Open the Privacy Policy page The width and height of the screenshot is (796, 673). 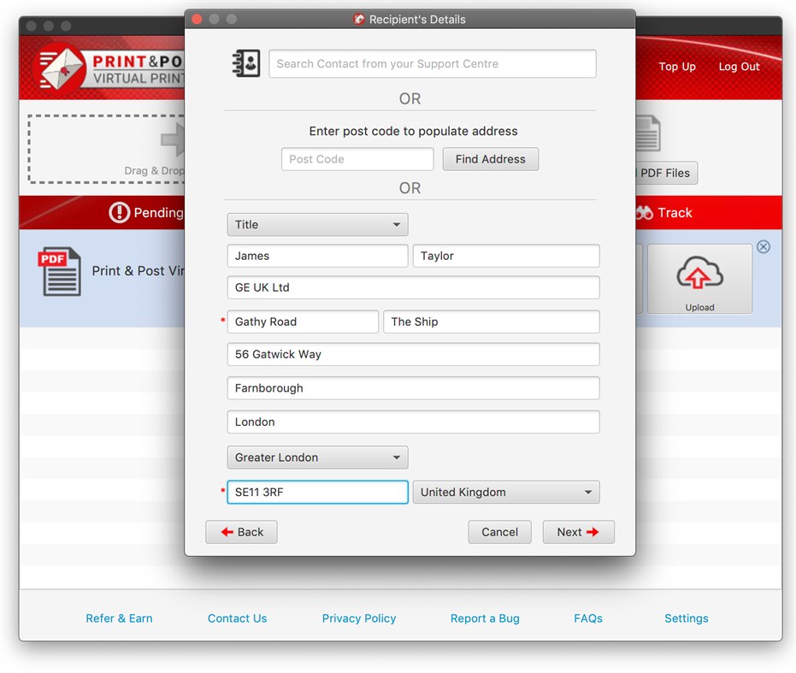358,618
